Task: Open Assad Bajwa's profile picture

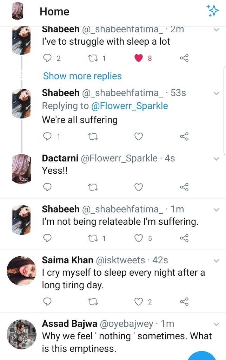Action: 21,334
